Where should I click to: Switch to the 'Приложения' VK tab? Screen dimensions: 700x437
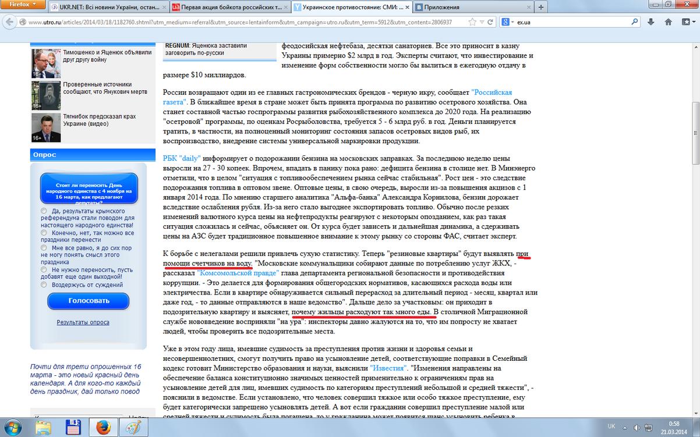click(472, 7)
